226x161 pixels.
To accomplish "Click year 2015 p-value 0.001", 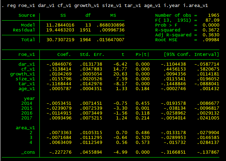I will (x=142, y=108).
